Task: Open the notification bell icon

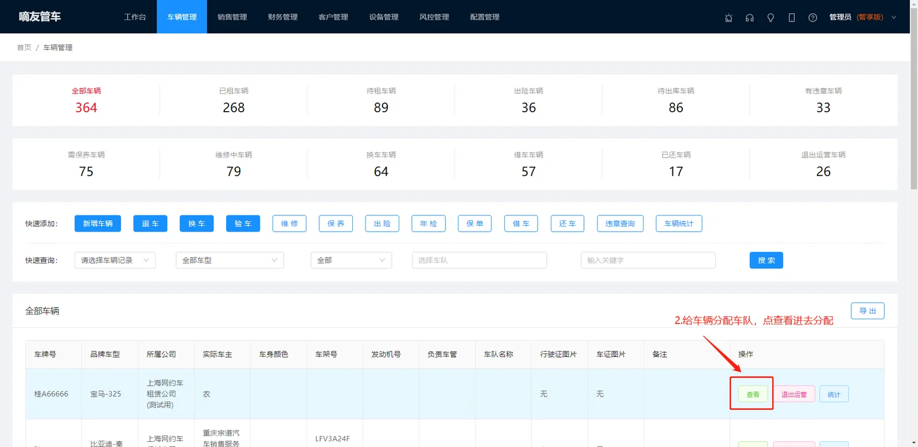Action: coord(729,17)
